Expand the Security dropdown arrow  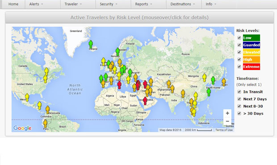(x=116, y=4)
